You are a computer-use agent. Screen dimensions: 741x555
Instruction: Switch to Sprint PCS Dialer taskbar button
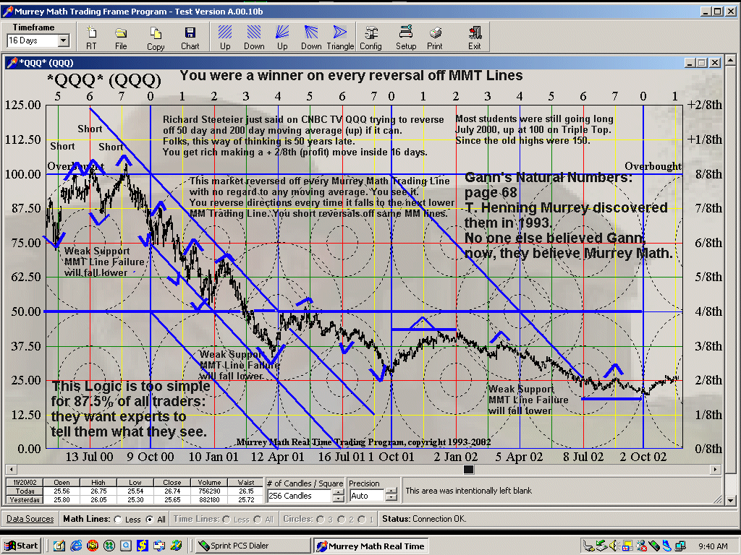coord(253,546)
